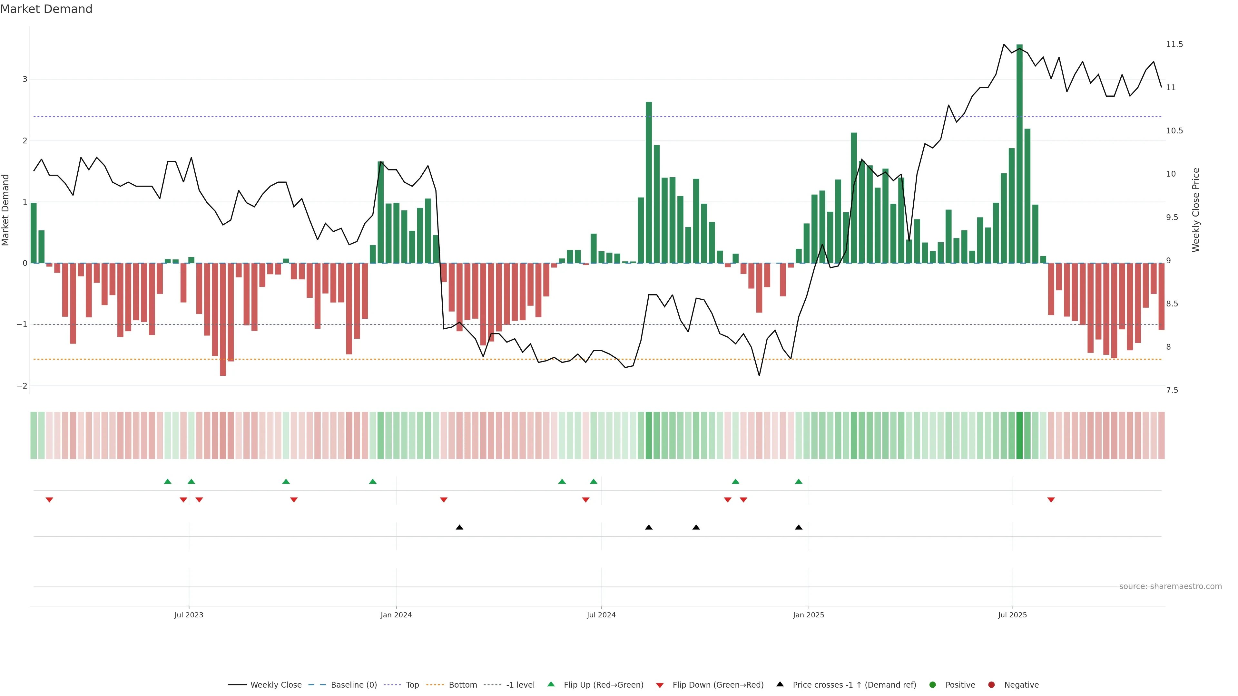This screenshot has height=696, width=1238.
Task: Click the Jan 2025 x-axis label
Action: 808,615
